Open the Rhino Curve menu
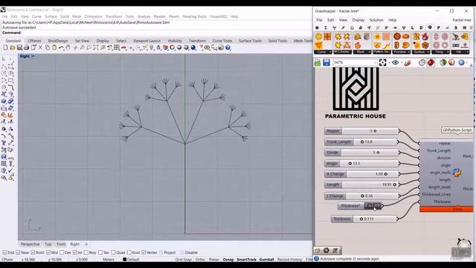This screenshot has height=268, width=476. point(36,16)
